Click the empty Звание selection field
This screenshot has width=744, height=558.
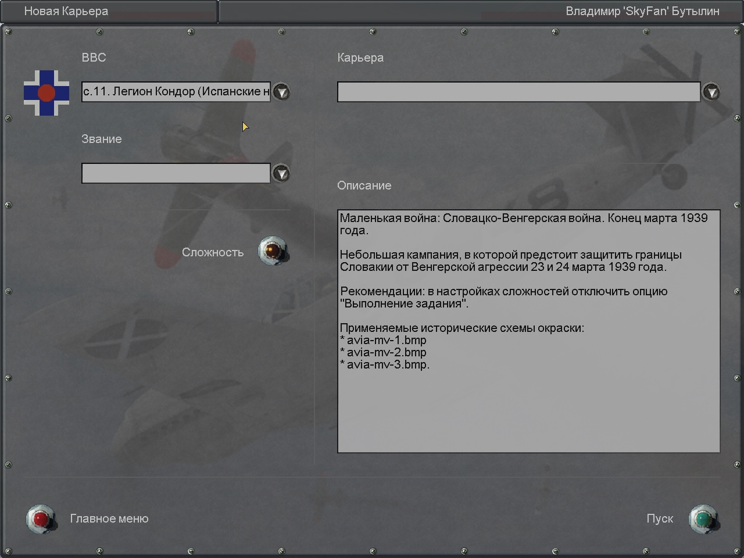(x=176, y=173)
